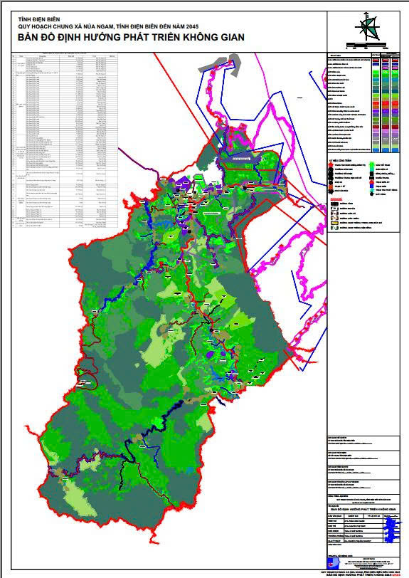Click the blue square station symbol in the works legend
This screenshot has height=578, width=409.
372,186
